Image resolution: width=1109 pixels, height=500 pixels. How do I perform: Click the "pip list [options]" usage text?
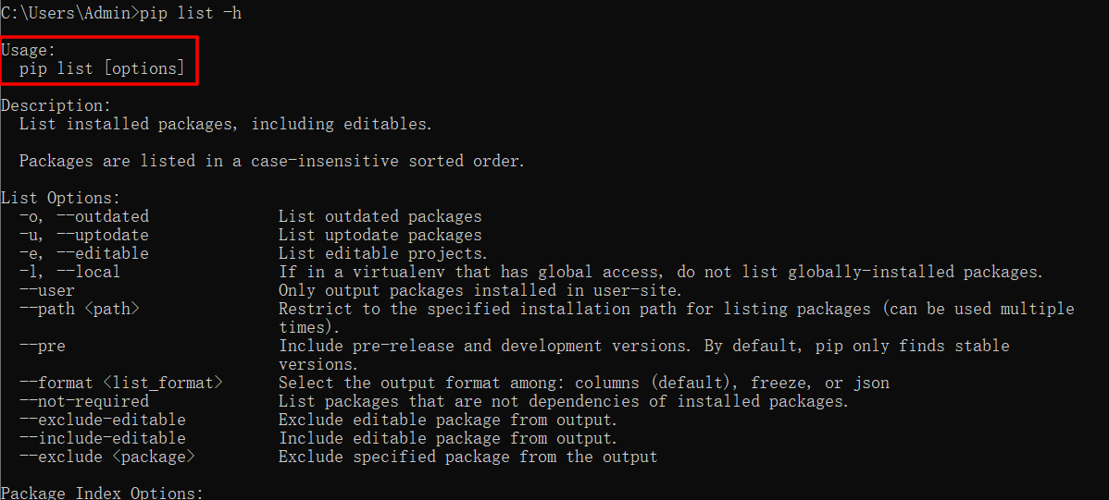(x=102, y=68)
